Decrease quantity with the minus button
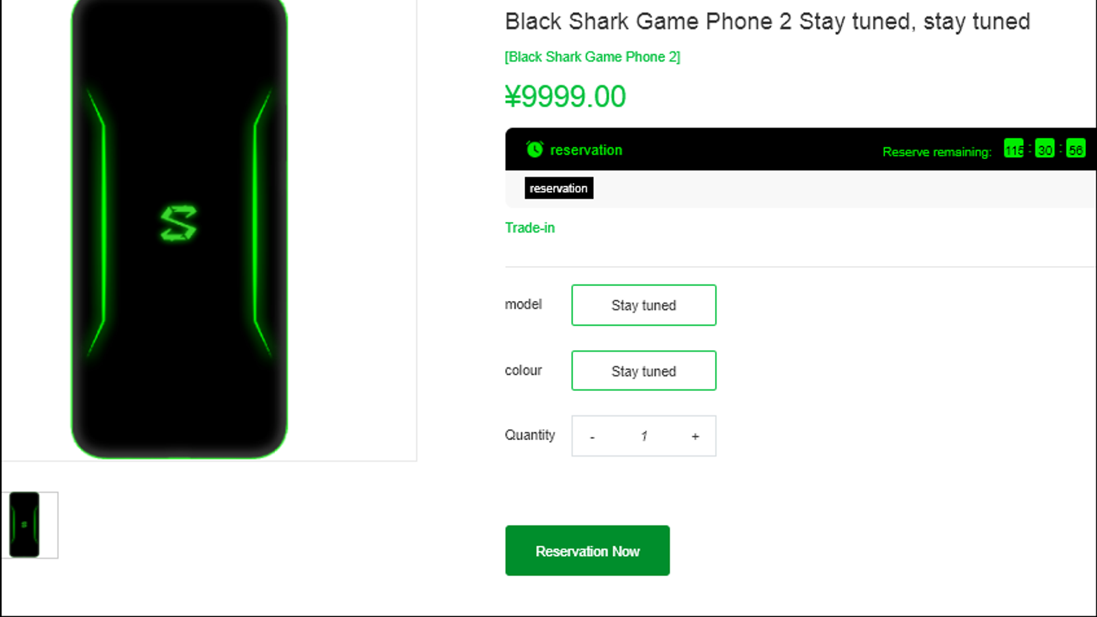Screen dimensions: 1097x617 point(592,437)
